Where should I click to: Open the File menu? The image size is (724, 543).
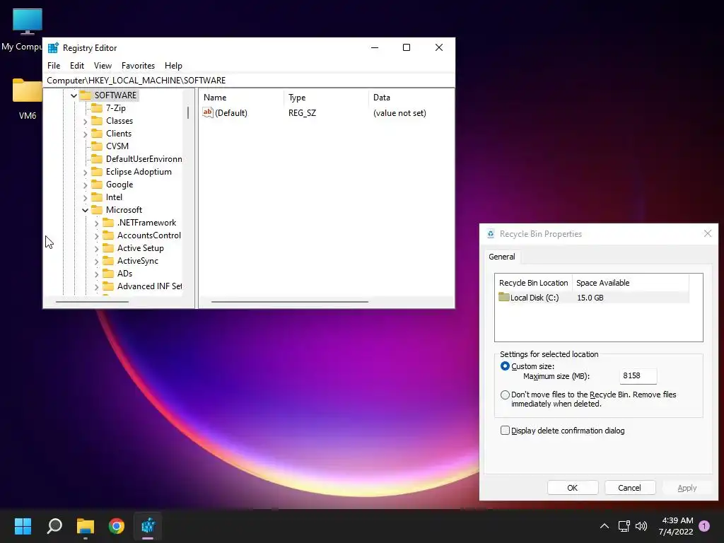(x=54, y=66)
